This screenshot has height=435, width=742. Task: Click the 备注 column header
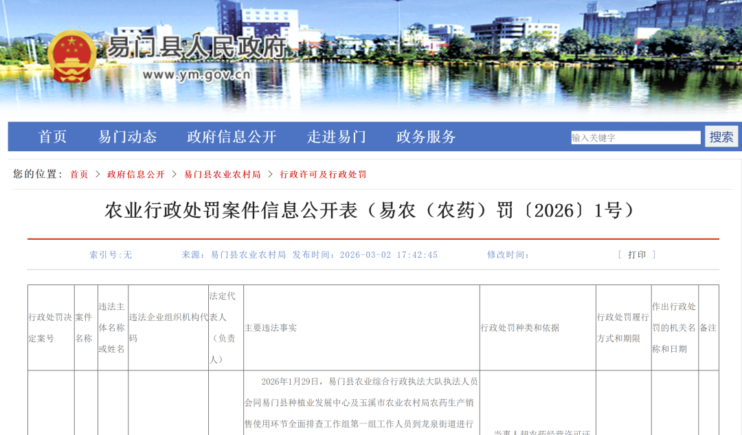point(708,328)
